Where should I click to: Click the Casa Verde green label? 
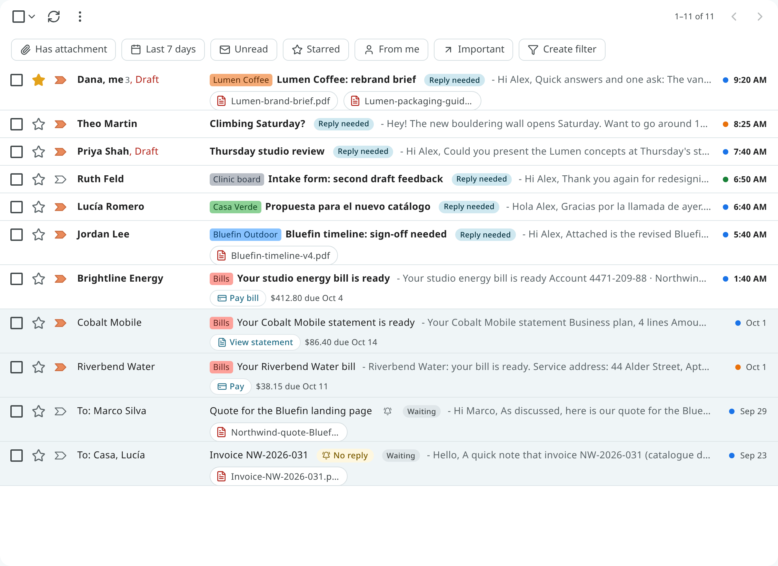235,207
